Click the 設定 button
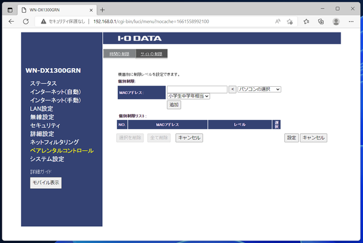The image size is (363, 243). [x=291, y=137]
